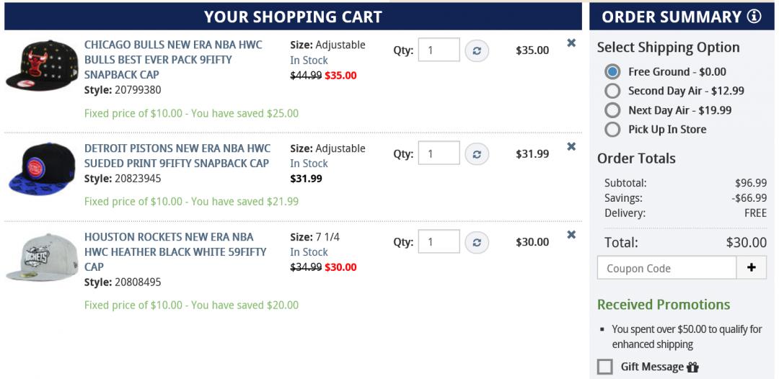Click the Order Summary info icon
Screen dimensions: 779x379
754,17
